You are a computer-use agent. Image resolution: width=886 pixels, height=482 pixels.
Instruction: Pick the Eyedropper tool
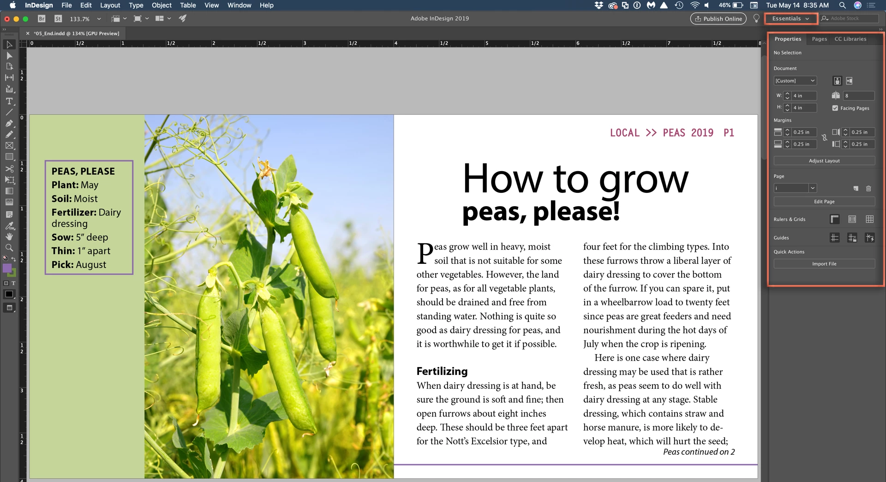pos(9,226)
